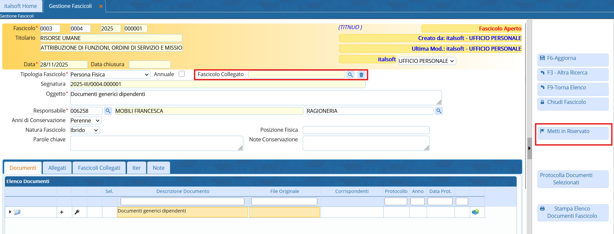Collapse the right side panel handle
The width and height of the screenshot is (614, 234).
529,148
